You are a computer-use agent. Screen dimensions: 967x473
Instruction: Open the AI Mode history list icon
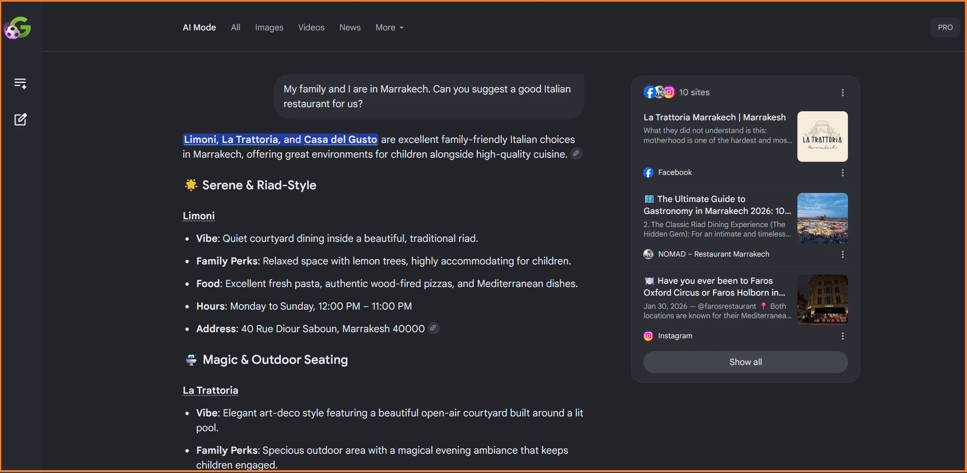click(20, 84)
